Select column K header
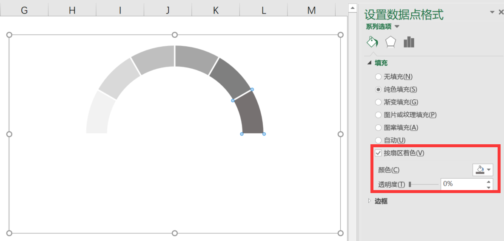This screenshot has height=241, width=504. pyautogui.click(x=216, y=10)
